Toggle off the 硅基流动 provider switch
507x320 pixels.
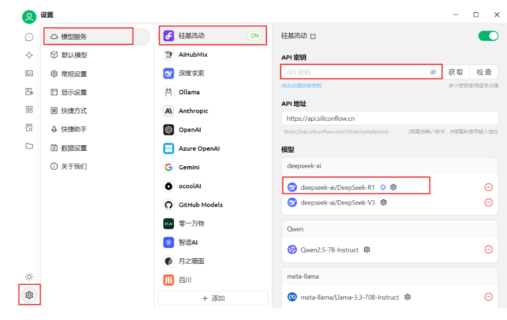[x=488, y=36]
